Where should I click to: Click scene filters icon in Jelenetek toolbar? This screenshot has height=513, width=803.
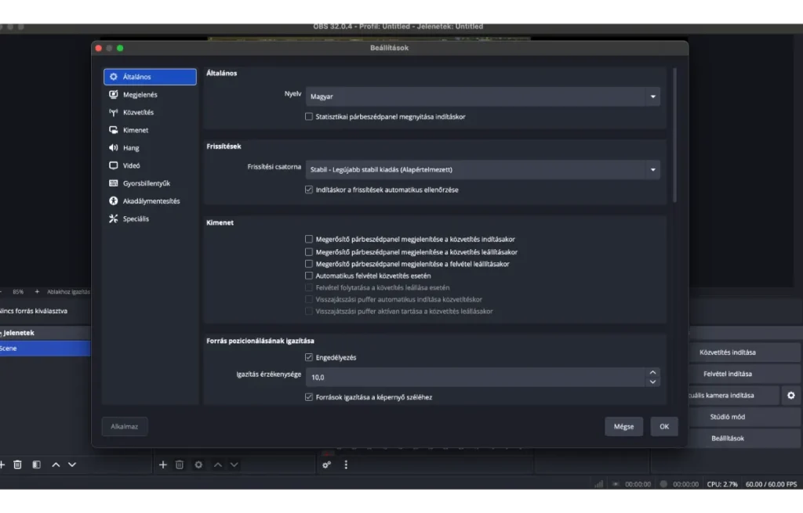pyautogui.click(x=36, y=465)
